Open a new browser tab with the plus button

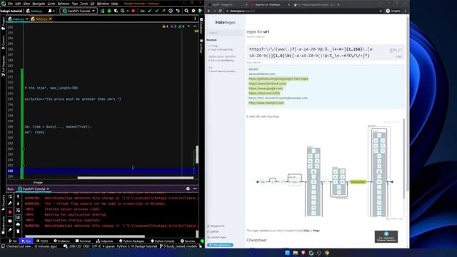point(338,5)
